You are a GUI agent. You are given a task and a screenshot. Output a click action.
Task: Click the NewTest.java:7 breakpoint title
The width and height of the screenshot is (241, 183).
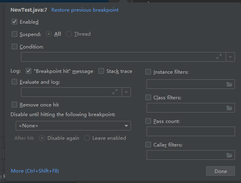click(29, 10)
